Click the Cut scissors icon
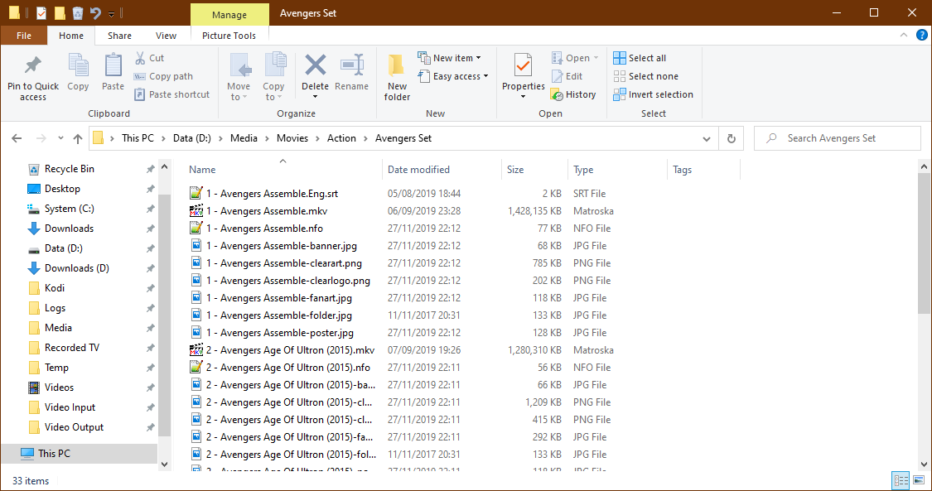Image resolution: width=932 pixels, height=491 pixels. pyautogui.click(x=140, y=58)
